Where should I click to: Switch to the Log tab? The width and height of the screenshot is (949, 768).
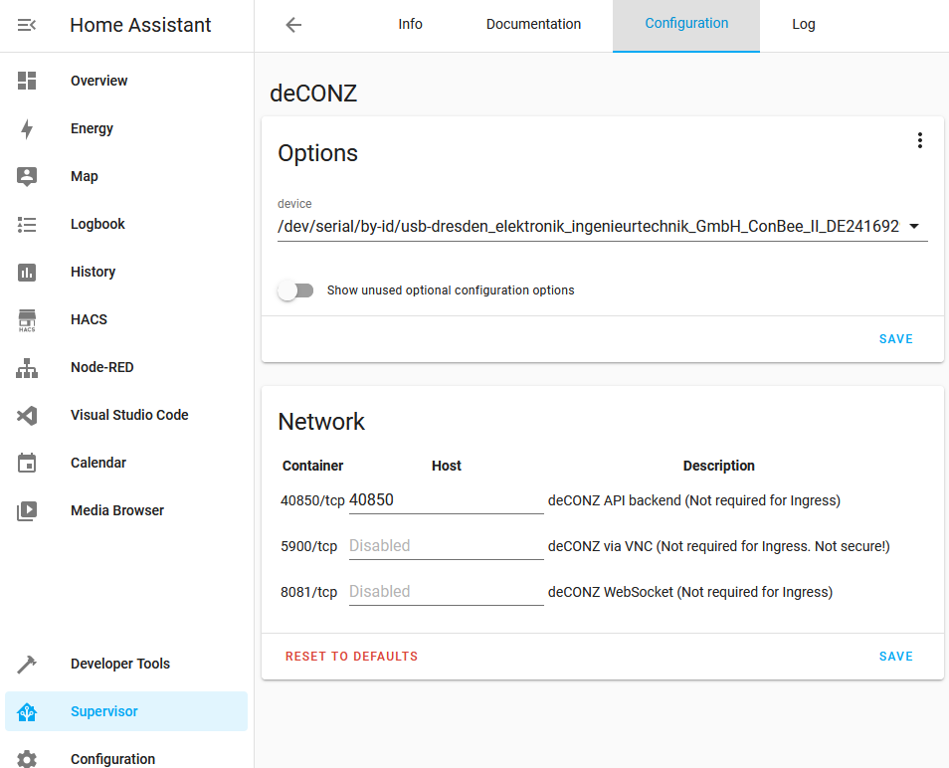click(804, 24)
